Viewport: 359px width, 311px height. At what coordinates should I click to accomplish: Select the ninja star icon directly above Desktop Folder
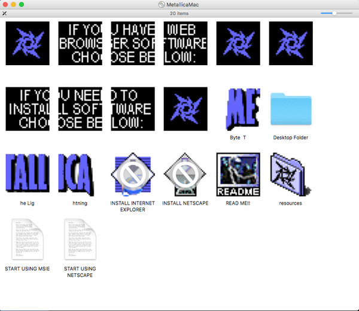[x=291, y=43]
